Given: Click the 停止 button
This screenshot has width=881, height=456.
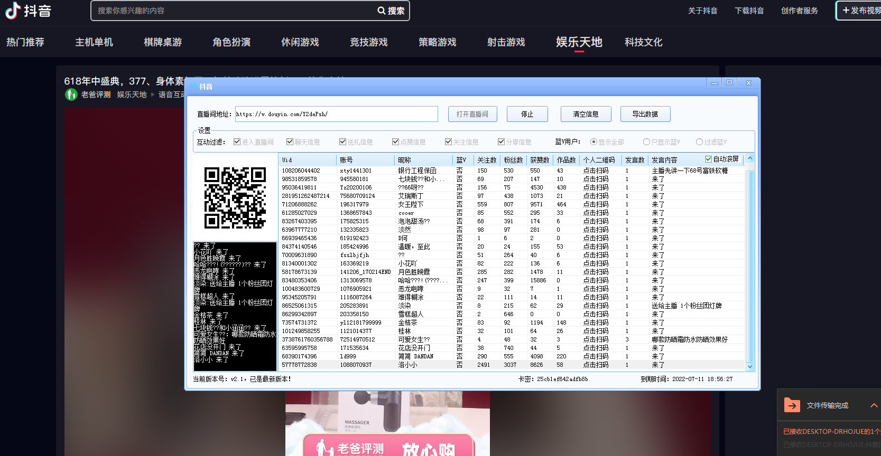Looking at the screenshot, I should (x=527, y=114).
